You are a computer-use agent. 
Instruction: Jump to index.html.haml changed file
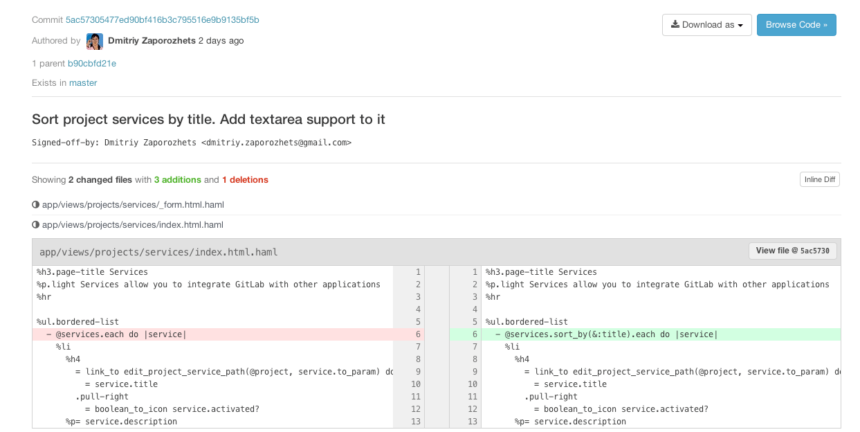133,225
